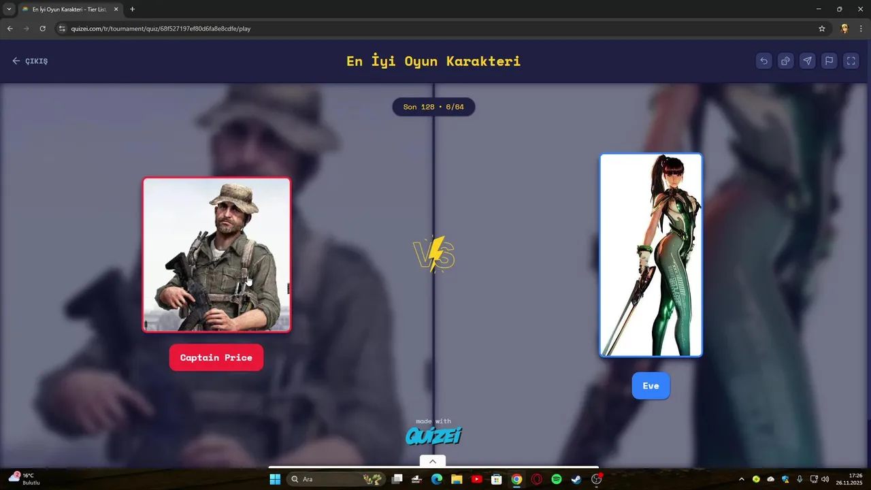Open OneDrive cloud tray icon
The height and width of the screenshot is (490, 871).
tap(770, 479)
